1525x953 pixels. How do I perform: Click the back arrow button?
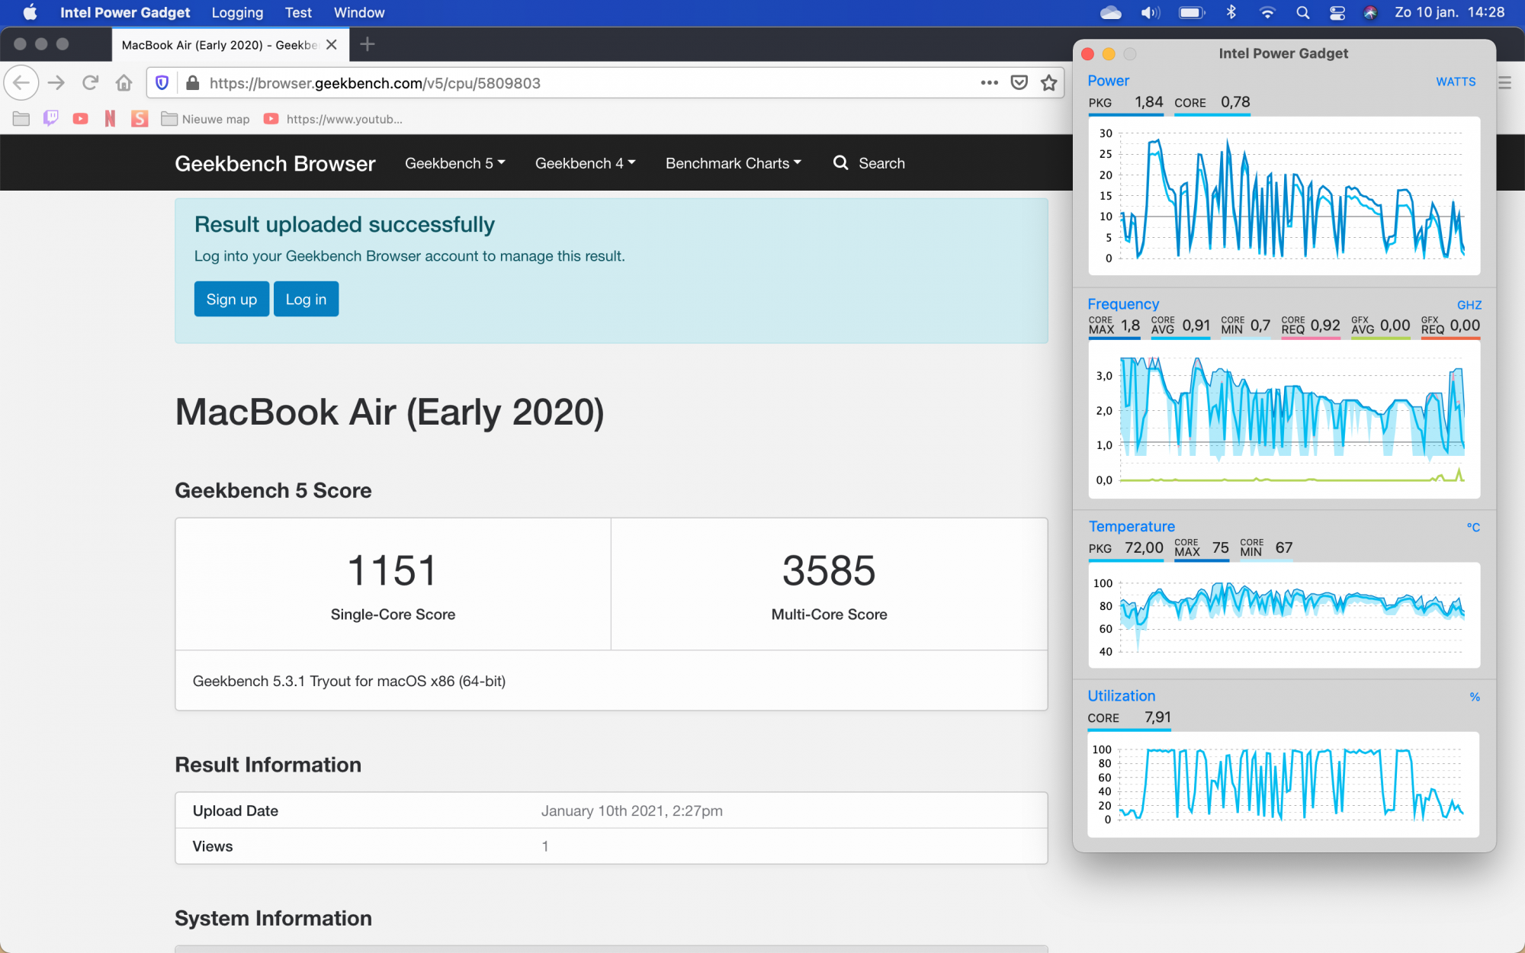click(x=21, y=83)
